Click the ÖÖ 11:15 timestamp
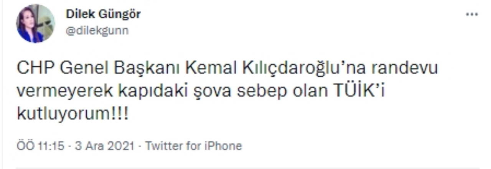 (41, 146)
